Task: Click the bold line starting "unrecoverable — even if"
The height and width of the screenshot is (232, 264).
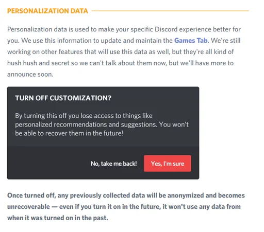Action: pos(124,207)
